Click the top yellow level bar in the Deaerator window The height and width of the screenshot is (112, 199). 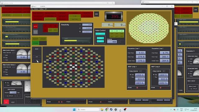(x=189, y=22)
